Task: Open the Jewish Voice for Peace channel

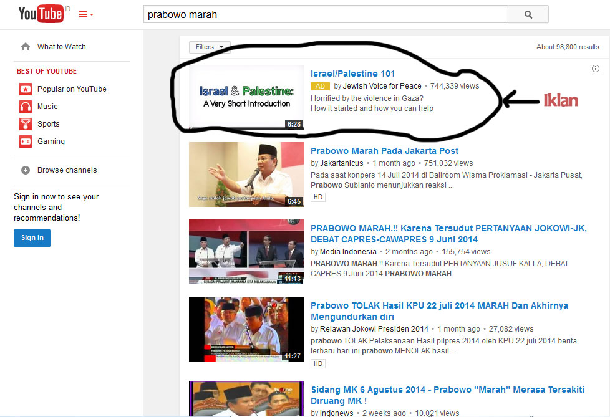Action: [382, 86]
